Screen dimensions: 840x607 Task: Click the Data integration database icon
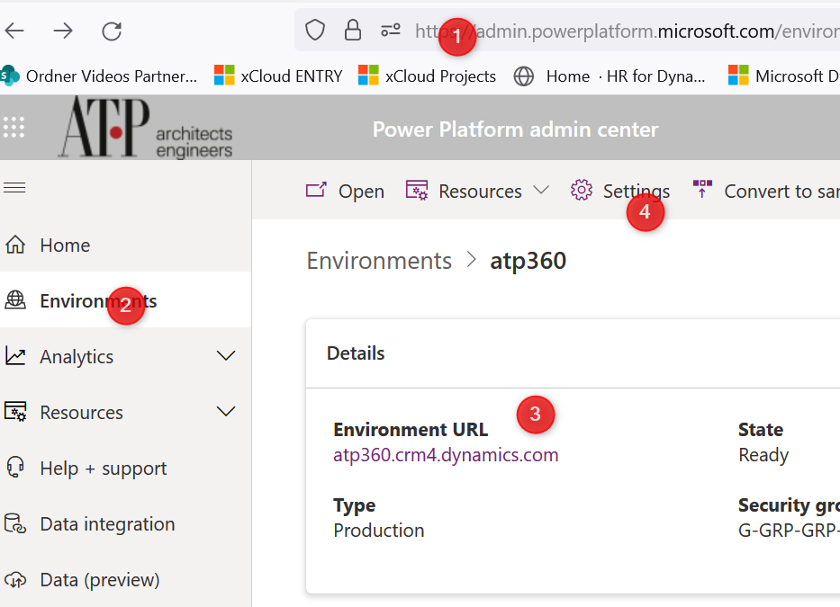coord(15,523)
